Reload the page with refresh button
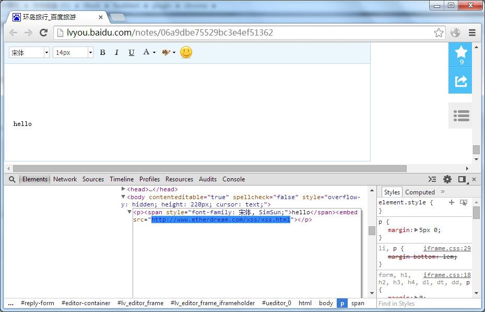The width and height of the screenshot is (485, 312). pos(44,32)
